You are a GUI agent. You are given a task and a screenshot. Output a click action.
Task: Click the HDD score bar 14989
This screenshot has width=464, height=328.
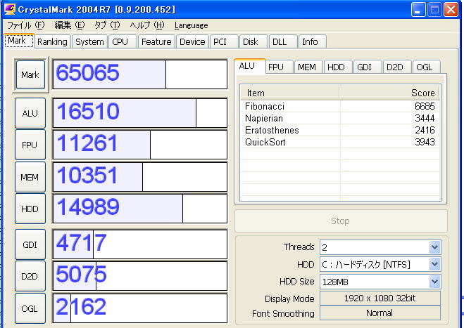139,209
